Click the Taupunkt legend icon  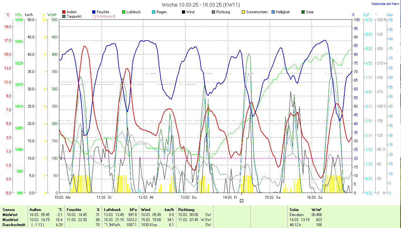point(64,16)
